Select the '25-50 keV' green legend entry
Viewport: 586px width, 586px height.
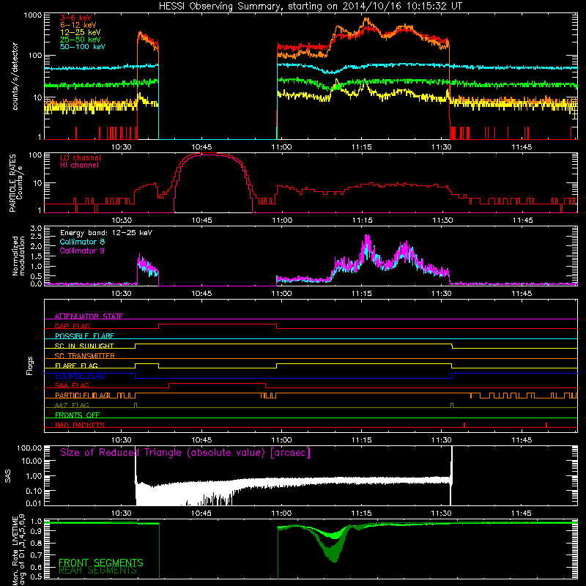click(x=81, y=40)
